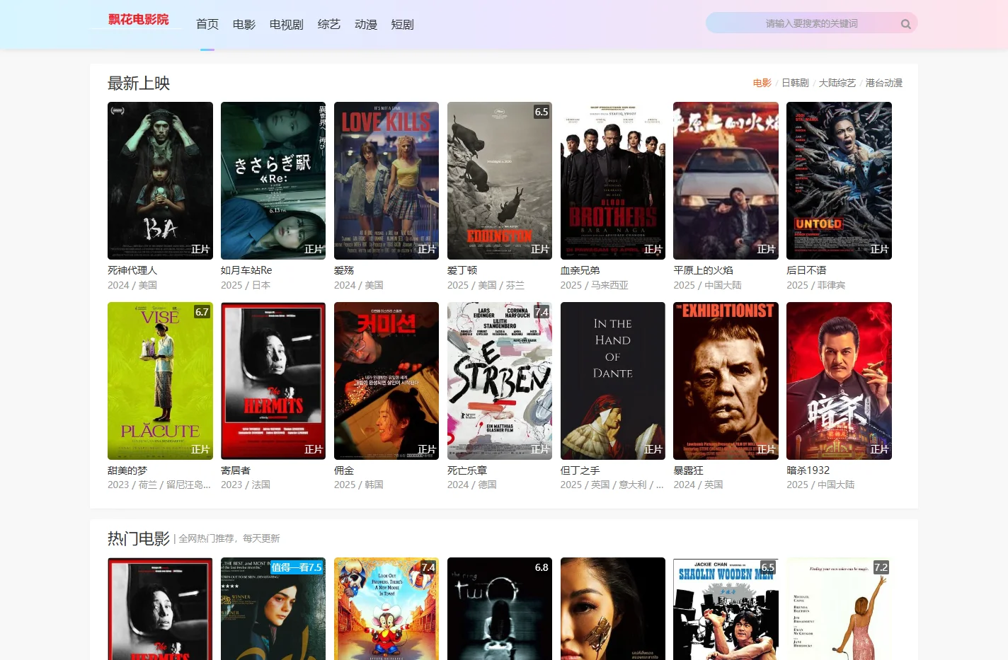This screenshot has width=1008, height=660.
Task: Click the 寄居者 title text
Action: (236, 470)
